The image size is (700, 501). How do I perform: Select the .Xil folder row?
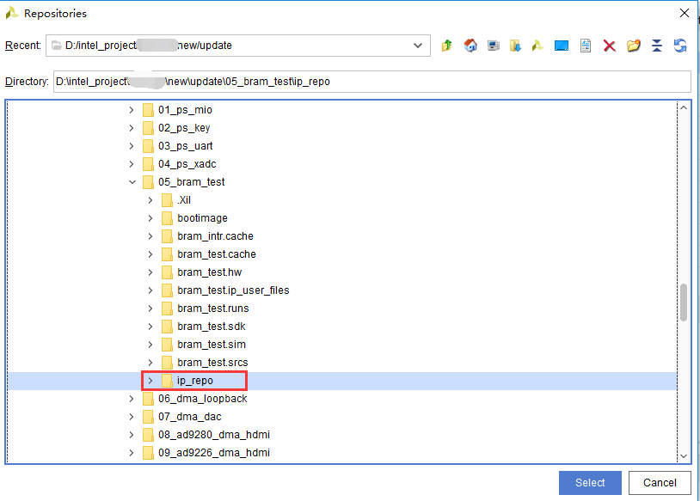[x=342, y=200]
